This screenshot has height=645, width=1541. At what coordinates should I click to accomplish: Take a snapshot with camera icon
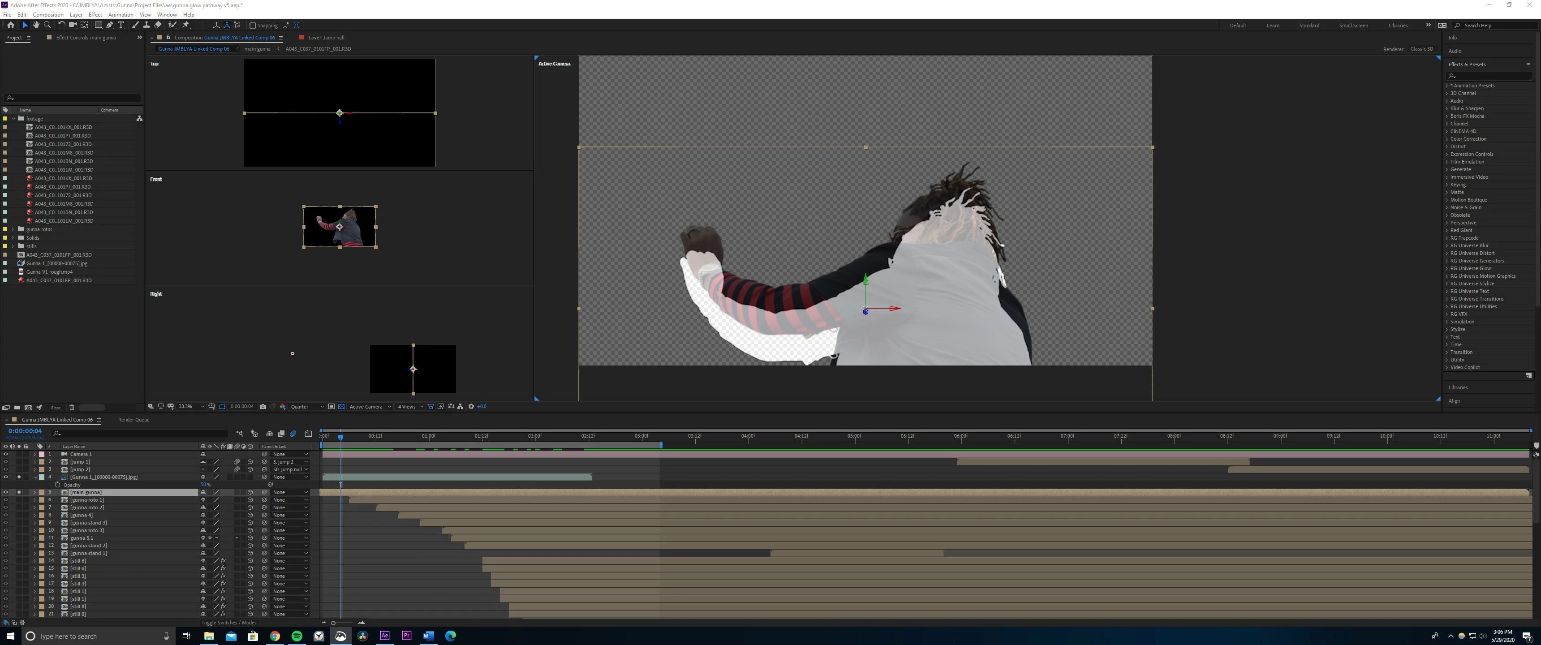(x=263, y=407)
